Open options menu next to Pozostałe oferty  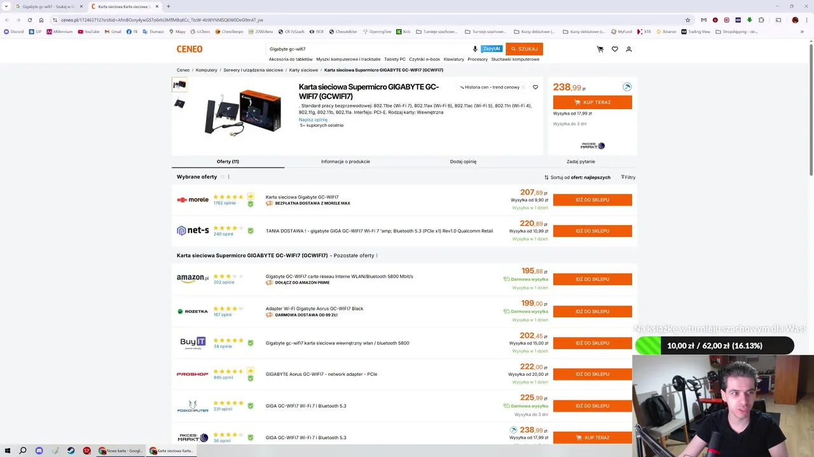click(x=377, y=256)
